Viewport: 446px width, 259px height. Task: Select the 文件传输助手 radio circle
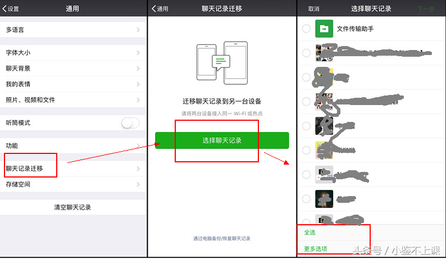click(306, 29)
